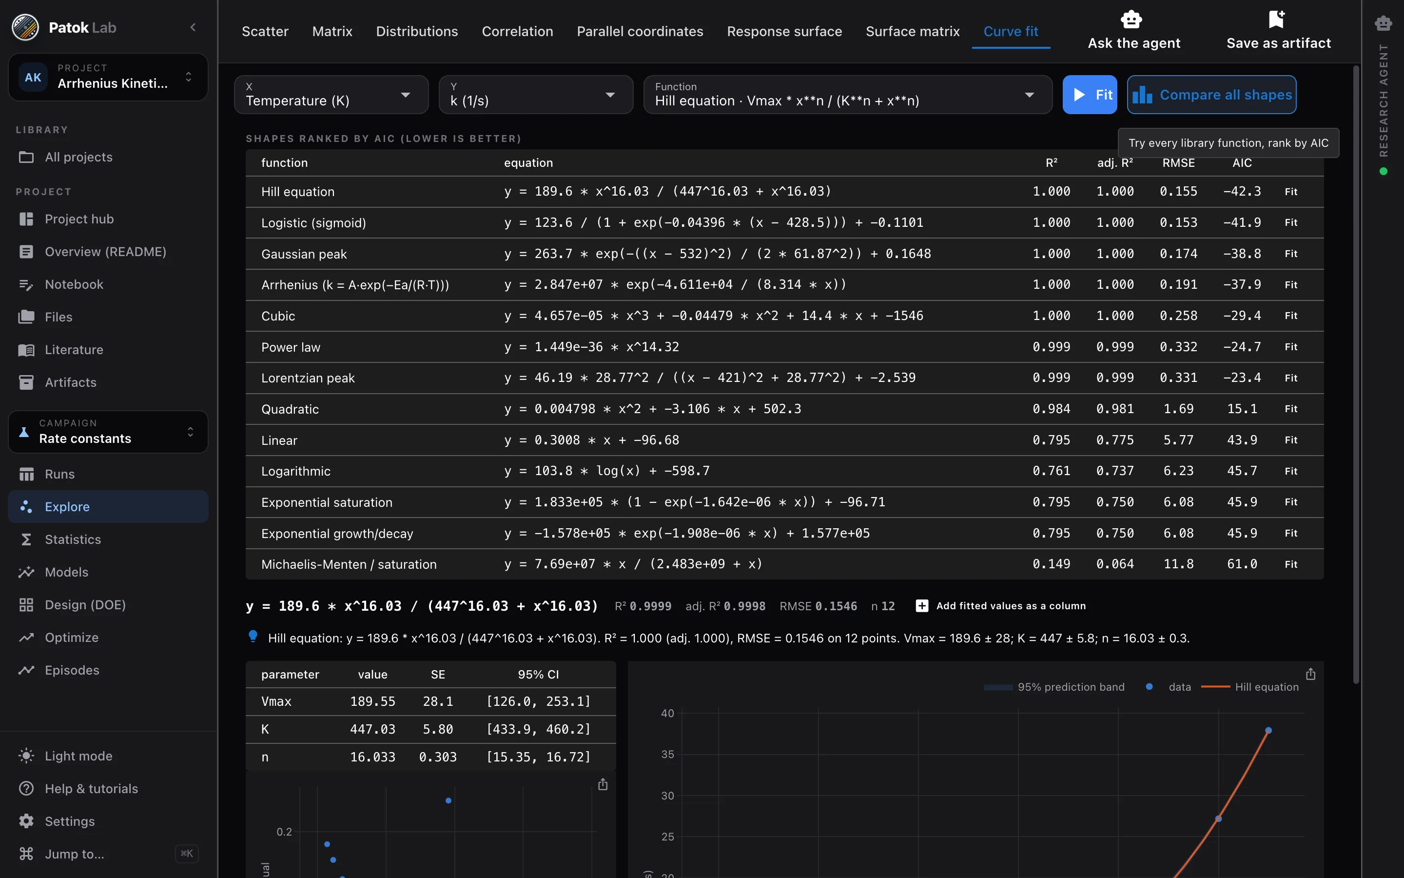Open the Statistics sigma icon
This screenshot has width=1404, height=878.
click(x=26, y=539)
